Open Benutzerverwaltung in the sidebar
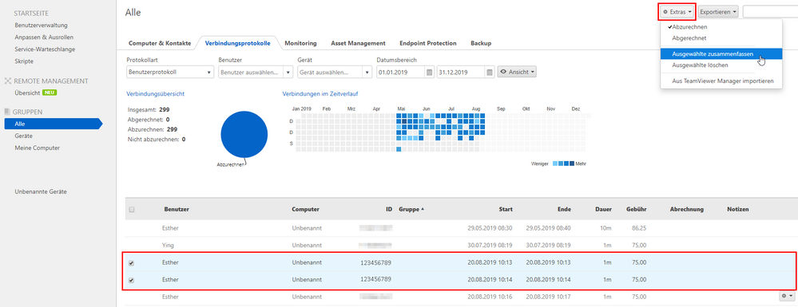The height and width of the screenshot is (307, 798). pos(42,25)
